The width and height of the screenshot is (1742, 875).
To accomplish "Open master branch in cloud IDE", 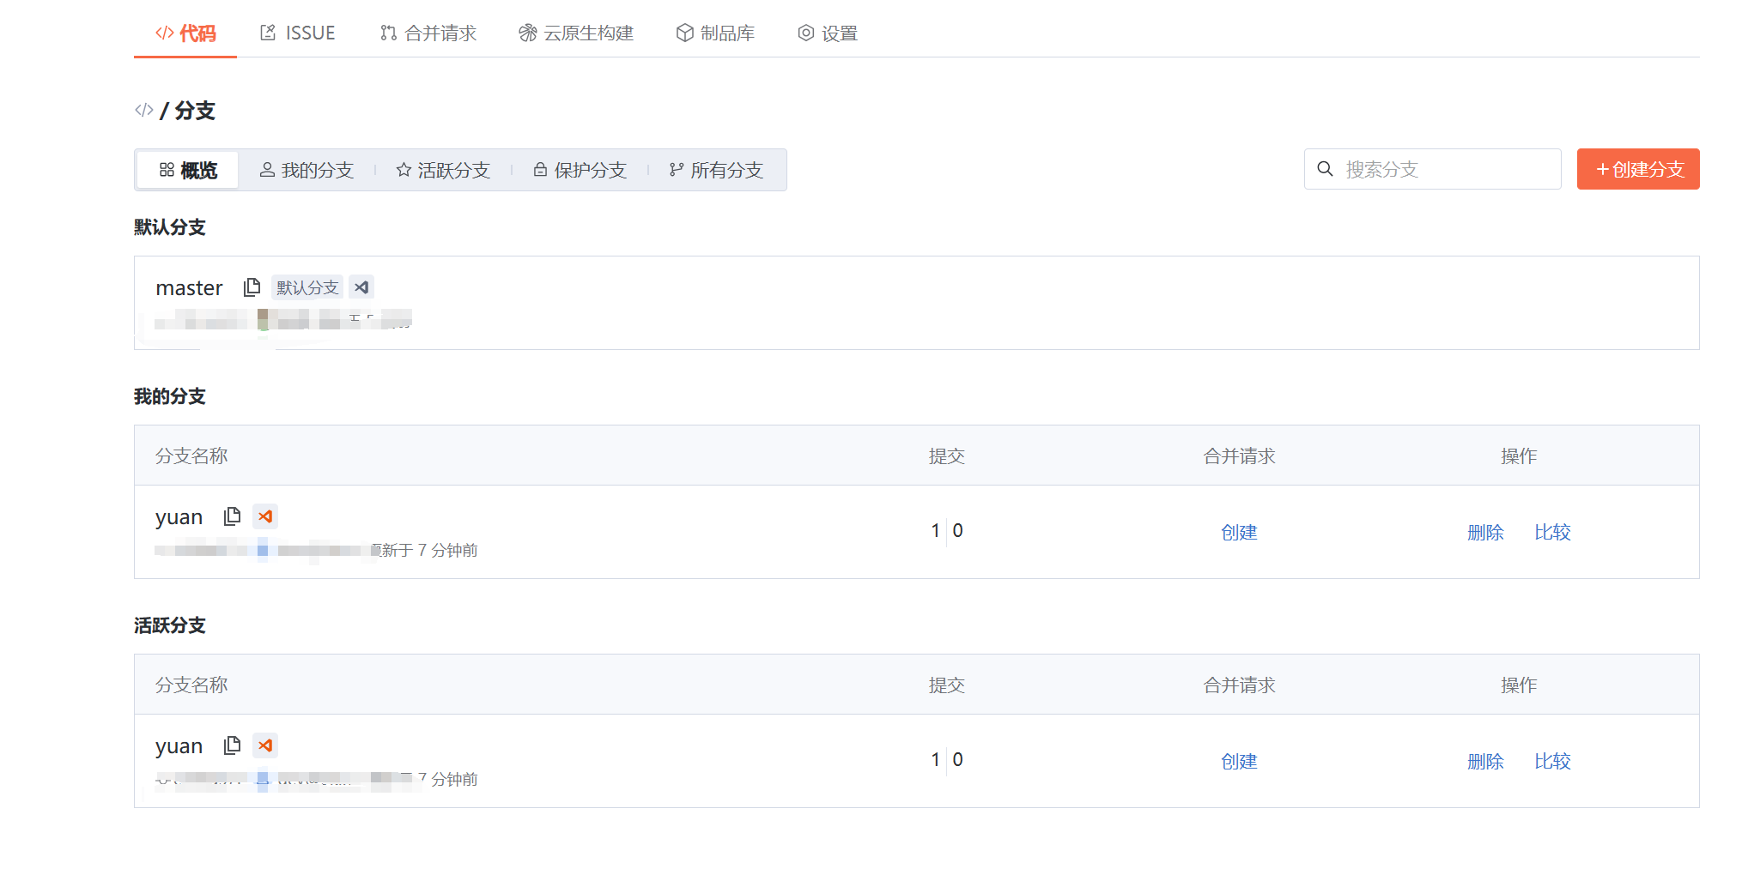I will pos(361,287).
